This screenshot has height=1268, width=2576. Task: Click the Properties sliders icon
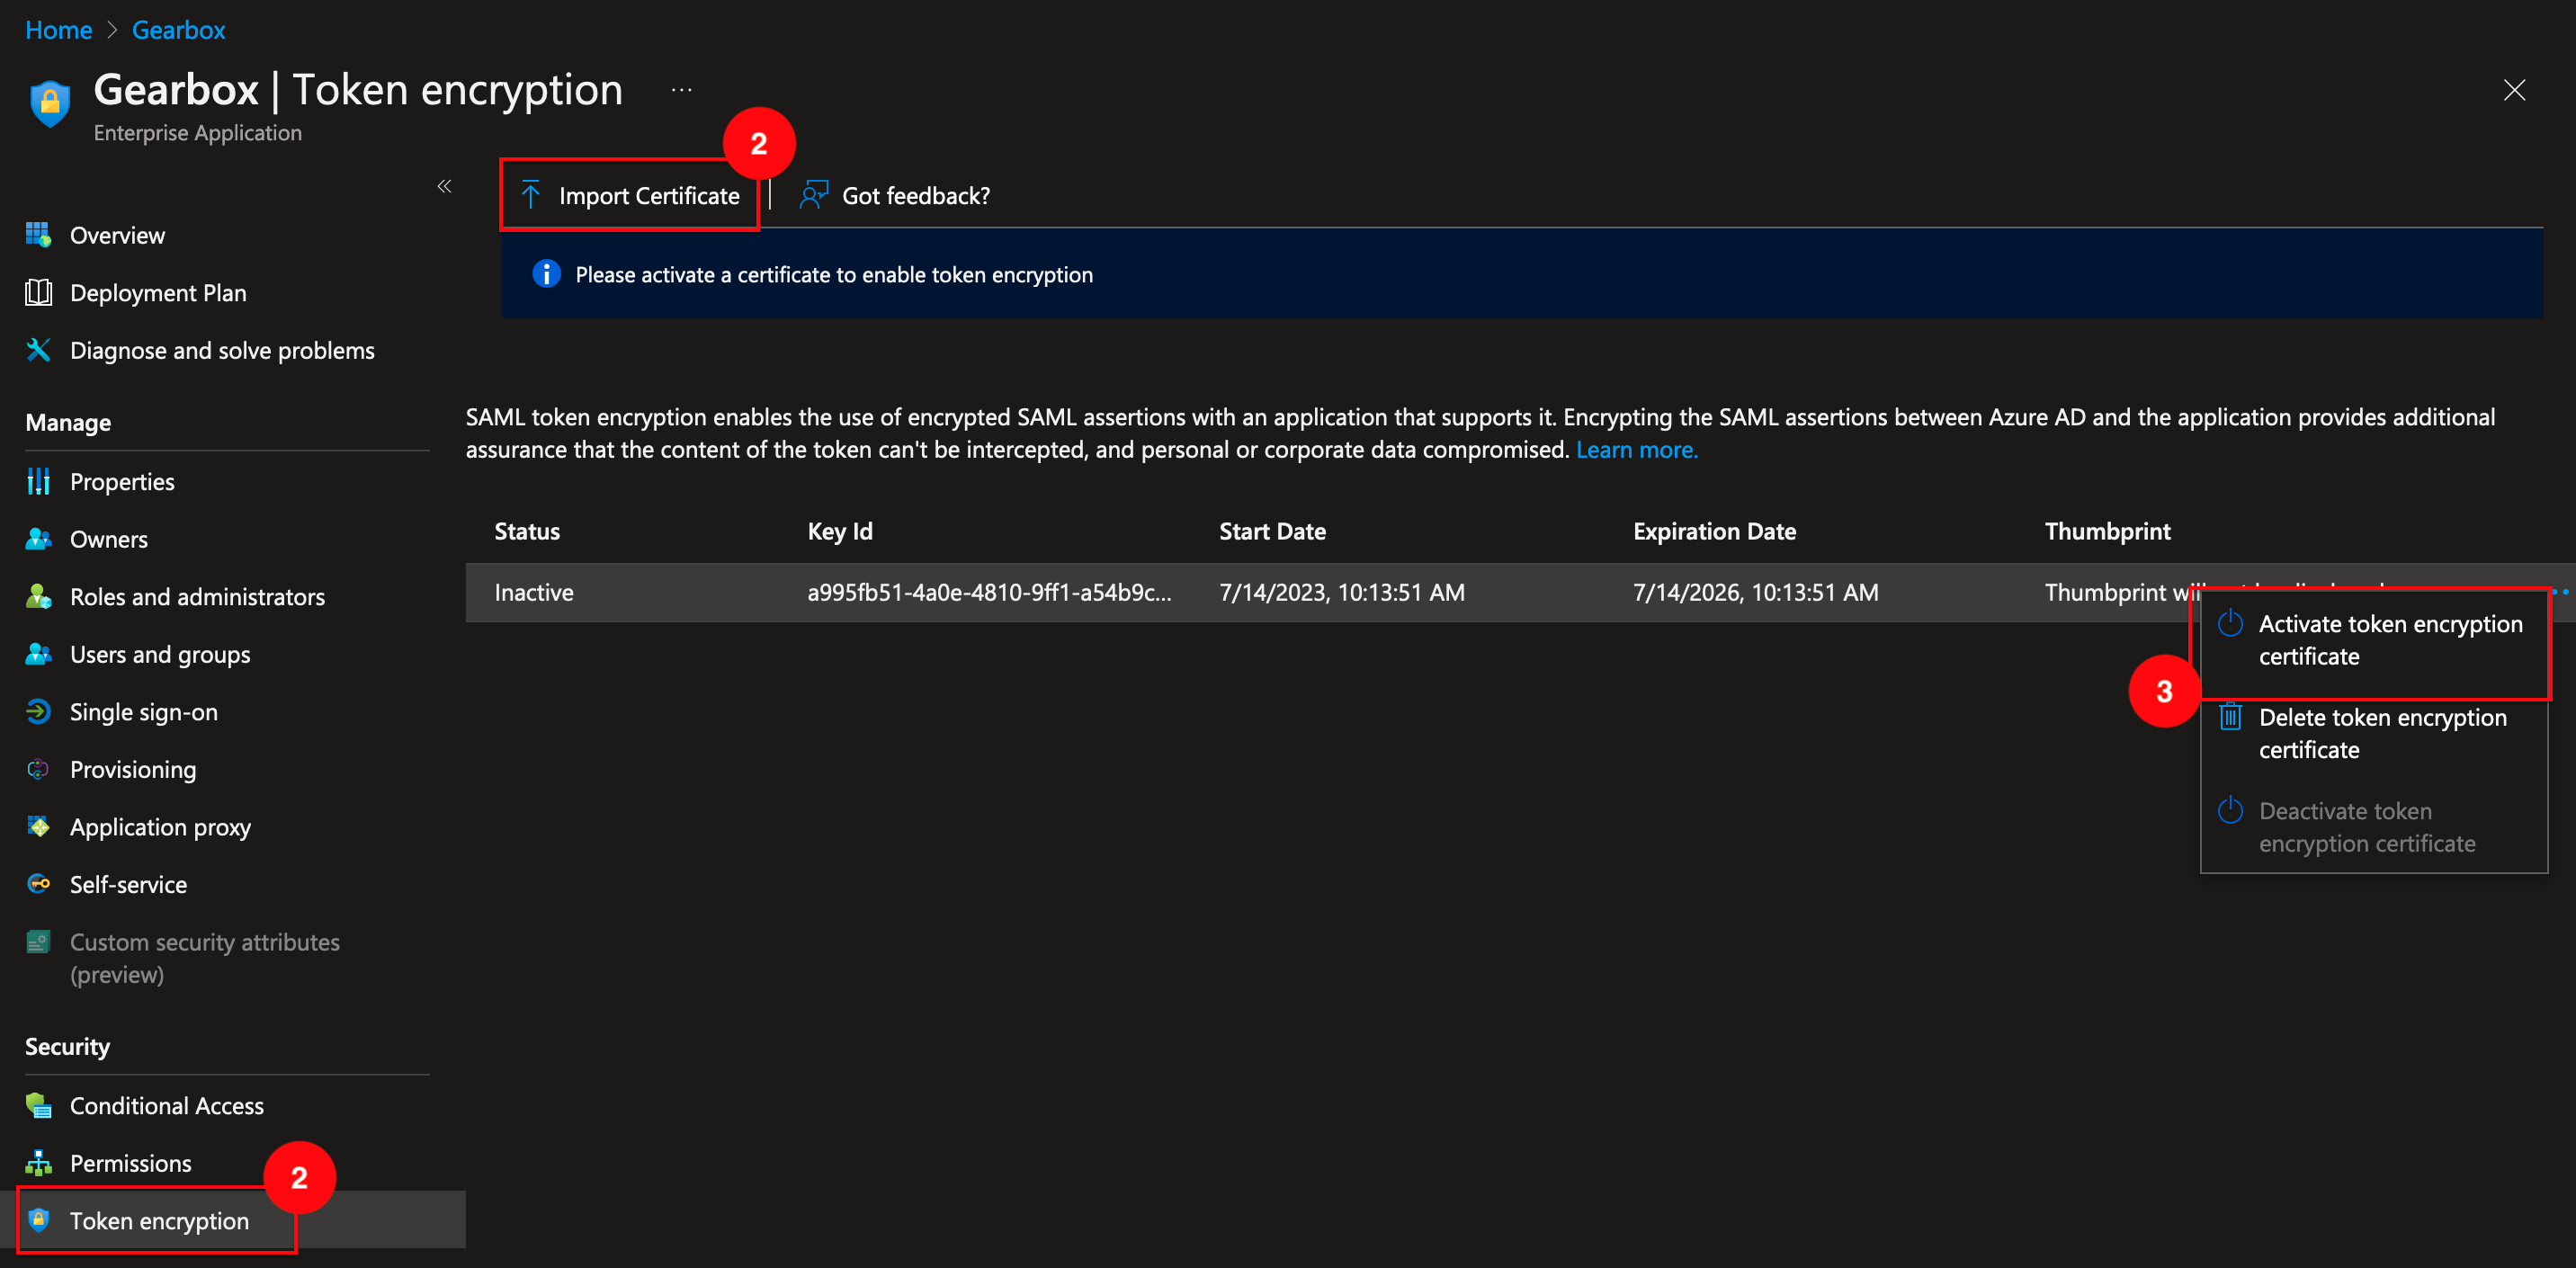(x=38, y=481)
